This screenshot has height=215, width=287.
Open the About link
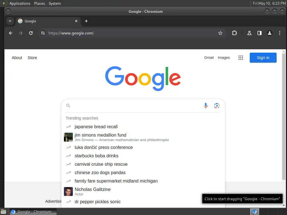[x=17, y=58]
